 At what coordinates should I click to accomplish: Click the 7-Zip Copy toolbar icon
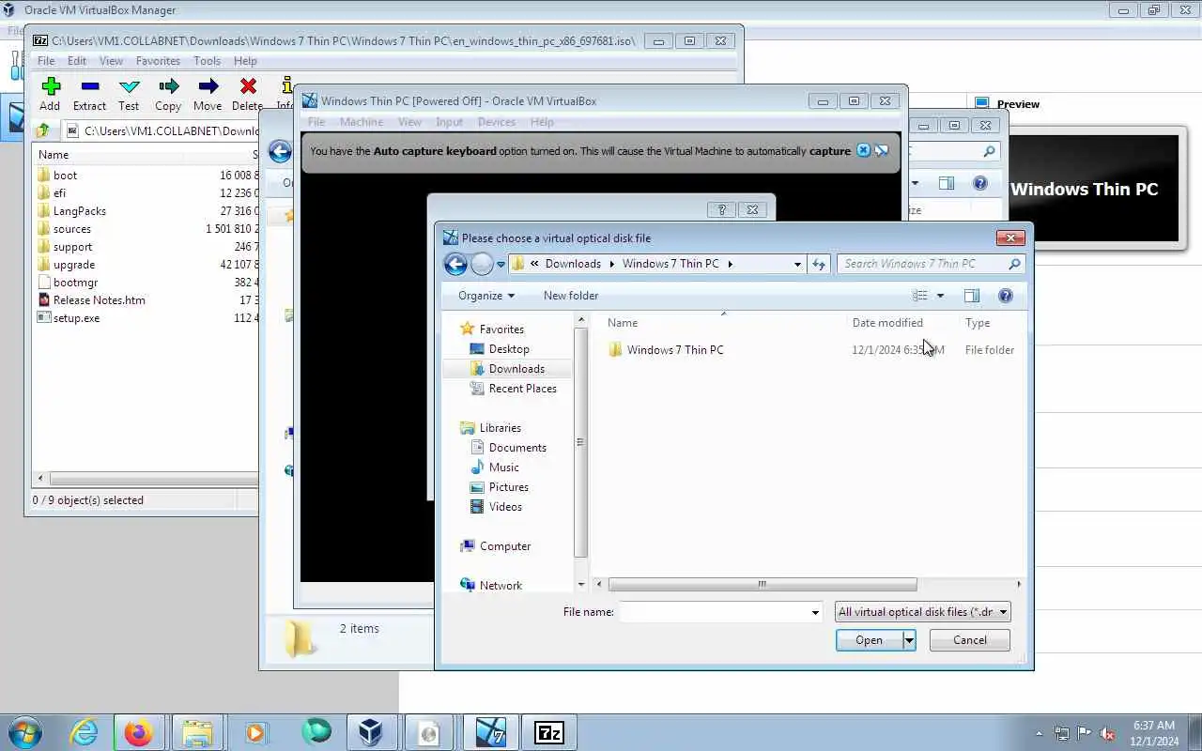(169, 86)
